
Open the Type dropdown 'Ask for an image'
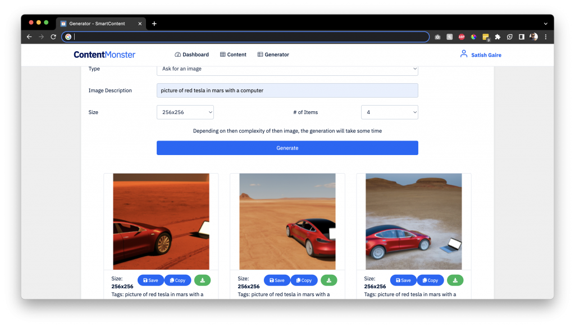click(287, 70)
